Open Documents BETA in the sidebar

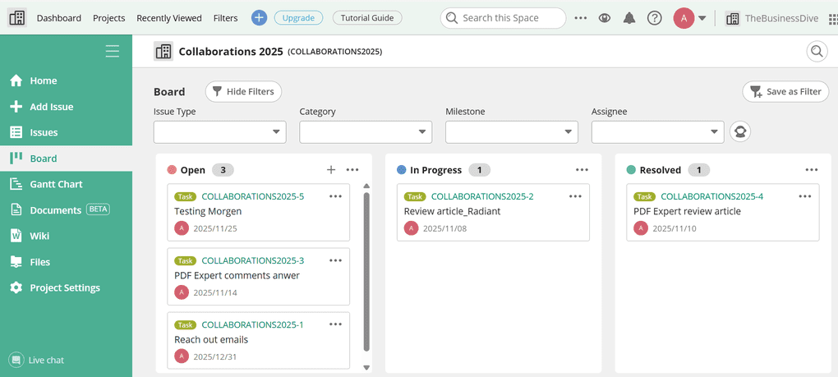66,210
